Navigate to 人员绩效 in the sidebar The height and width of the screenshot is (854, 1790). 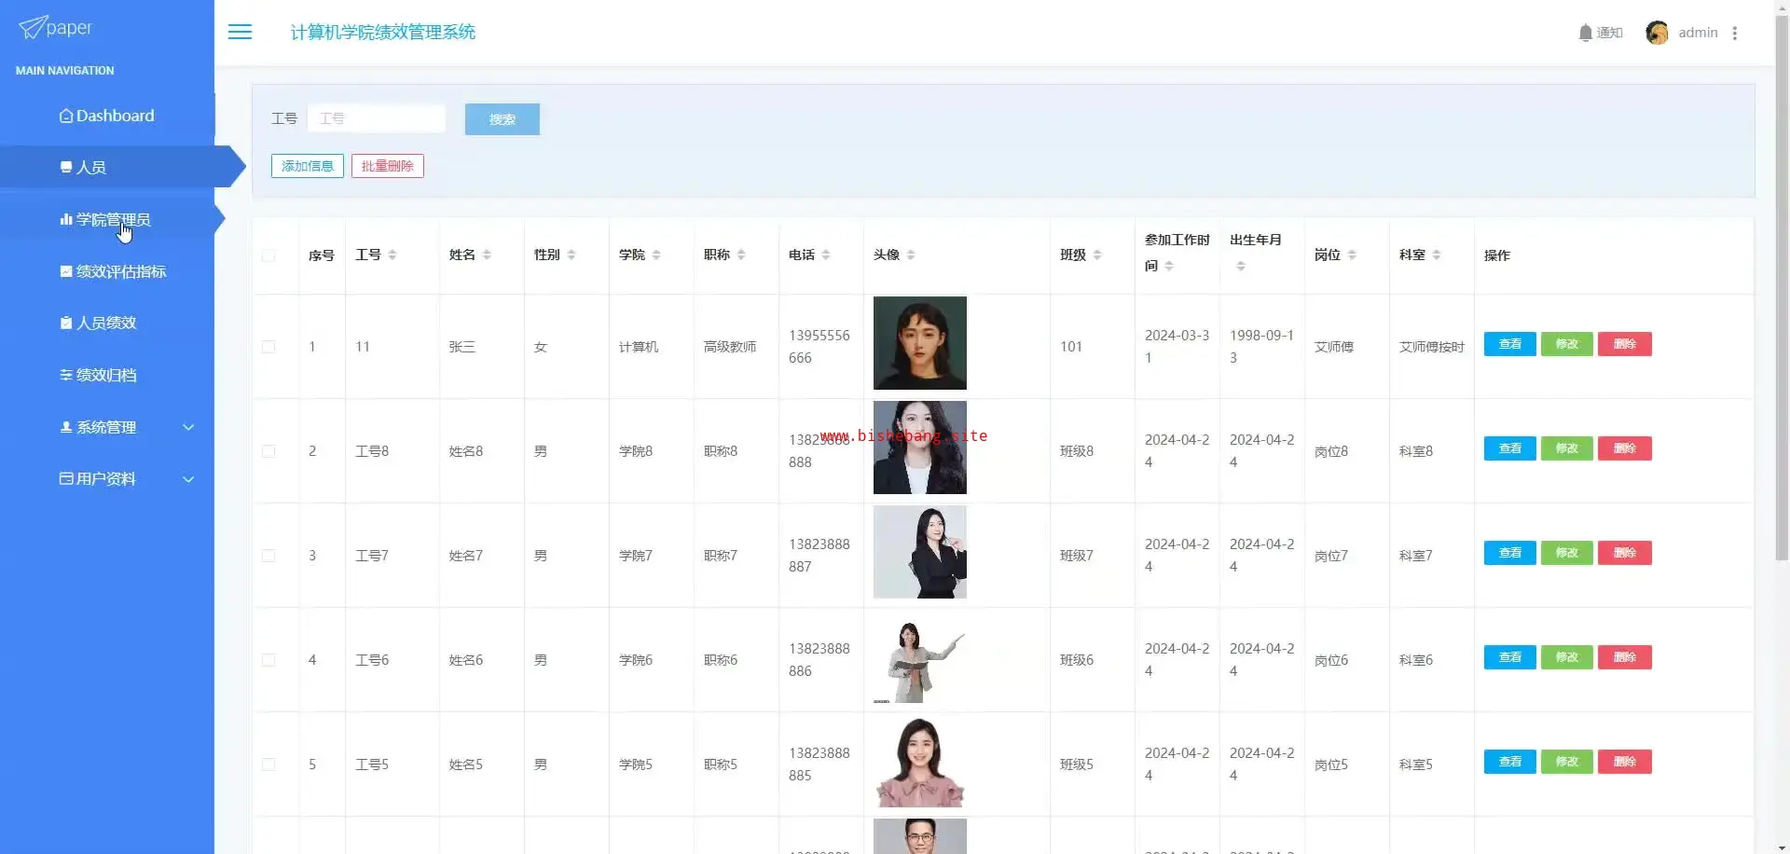[x=107, y=323]
